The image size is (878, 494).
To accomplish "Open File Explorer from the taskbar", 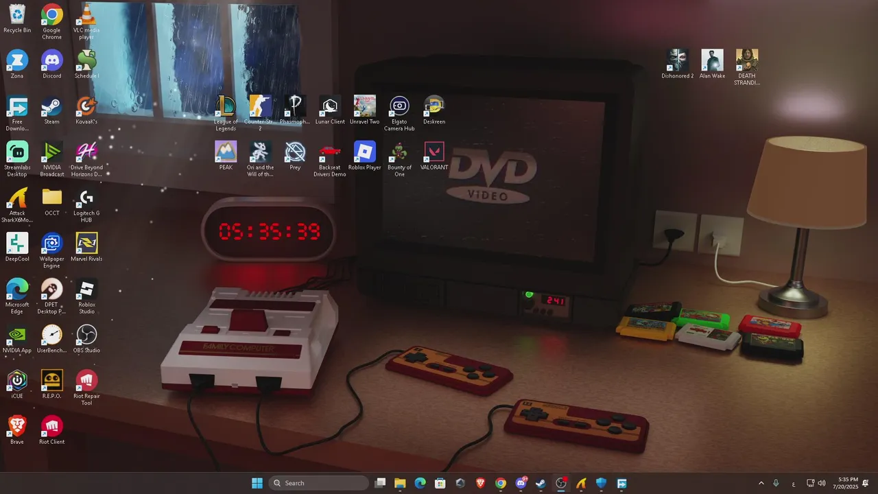I will coord(400,483).
